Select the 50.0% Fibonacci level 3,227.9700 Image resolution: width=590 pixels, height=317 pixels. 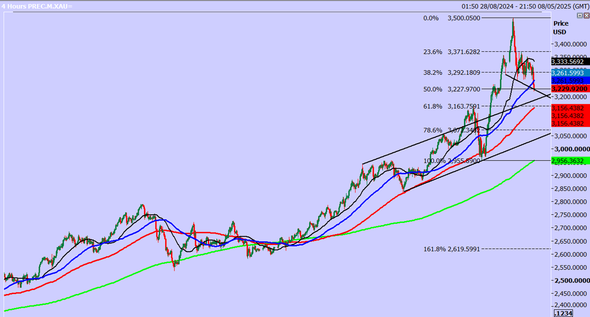point(464,89)
